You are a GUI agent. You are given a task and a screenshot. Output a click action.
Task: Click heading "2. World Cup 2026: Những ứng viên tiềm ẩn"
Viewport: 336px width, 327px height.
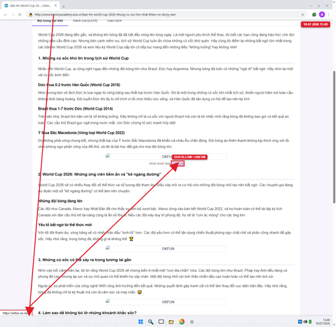pos(99,174)
